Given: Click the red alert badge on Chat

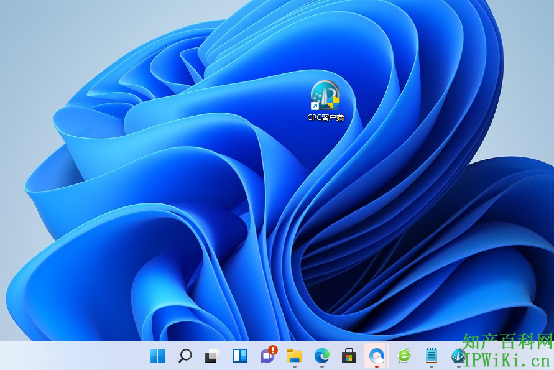Looking at the screenshot, I should [273, 350].
